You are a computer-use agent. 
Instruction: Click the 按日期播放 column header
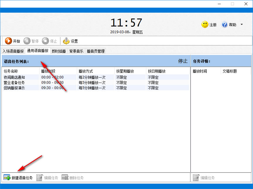point(167,71)
